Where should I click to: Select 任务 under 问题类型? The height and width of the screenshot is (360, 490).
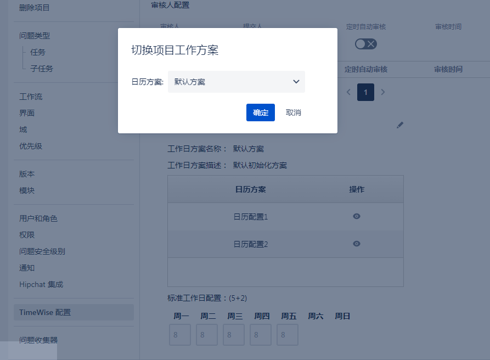pos(38,52)
